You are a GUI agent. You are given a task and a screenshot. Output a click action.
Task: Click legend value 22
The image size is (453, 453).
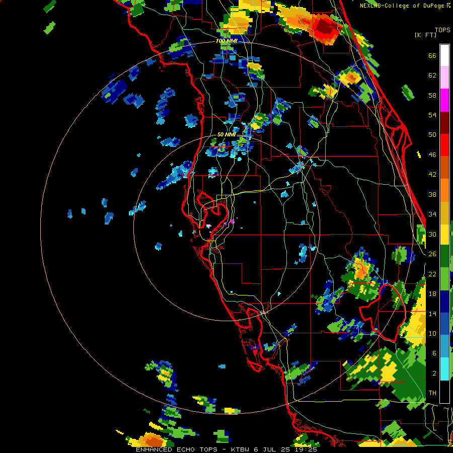[x=432, y=274]
